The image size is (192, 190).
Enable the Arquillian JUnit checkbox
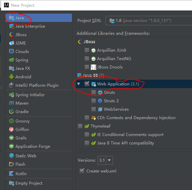point(87,50)
